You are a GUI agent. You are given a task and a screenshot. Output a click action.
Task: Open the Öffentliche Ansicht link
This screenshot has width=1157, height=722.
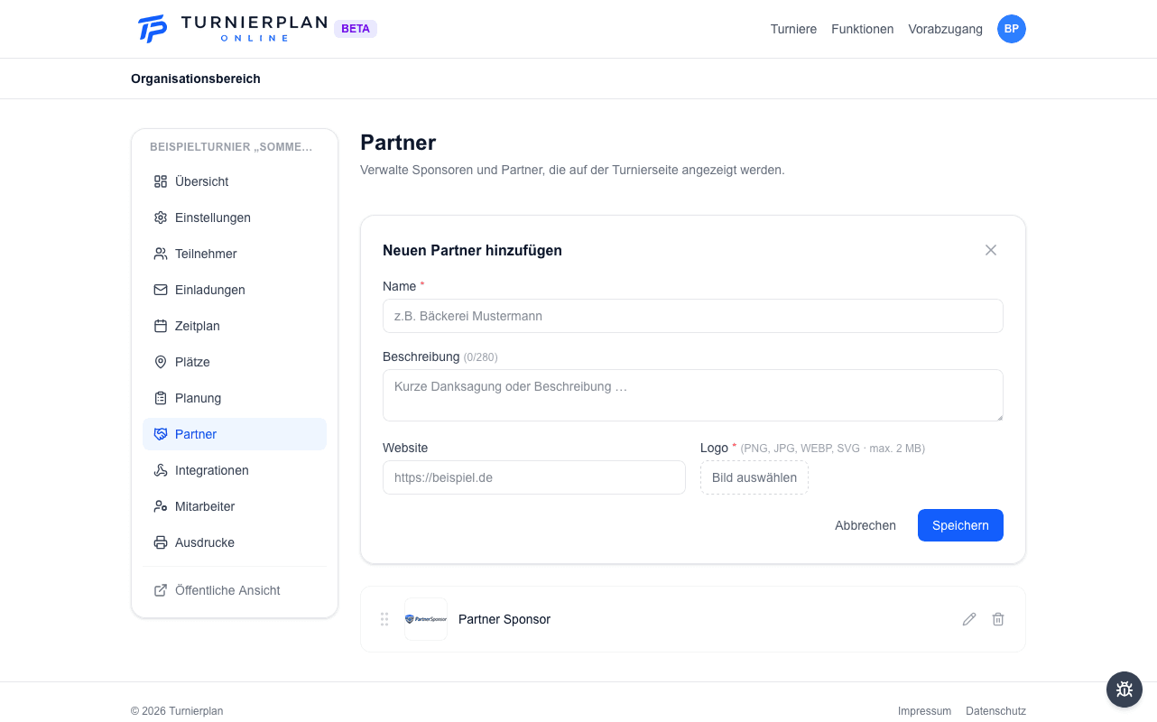[x=235, y=590]
